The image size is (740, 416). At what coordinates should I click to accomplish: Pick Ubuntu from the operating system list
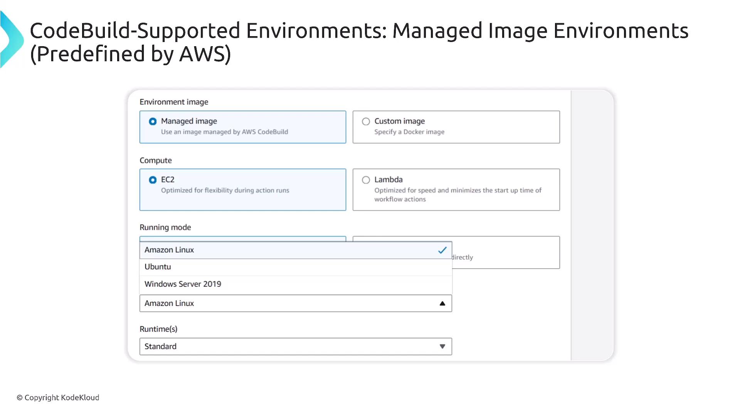point(296,267)
